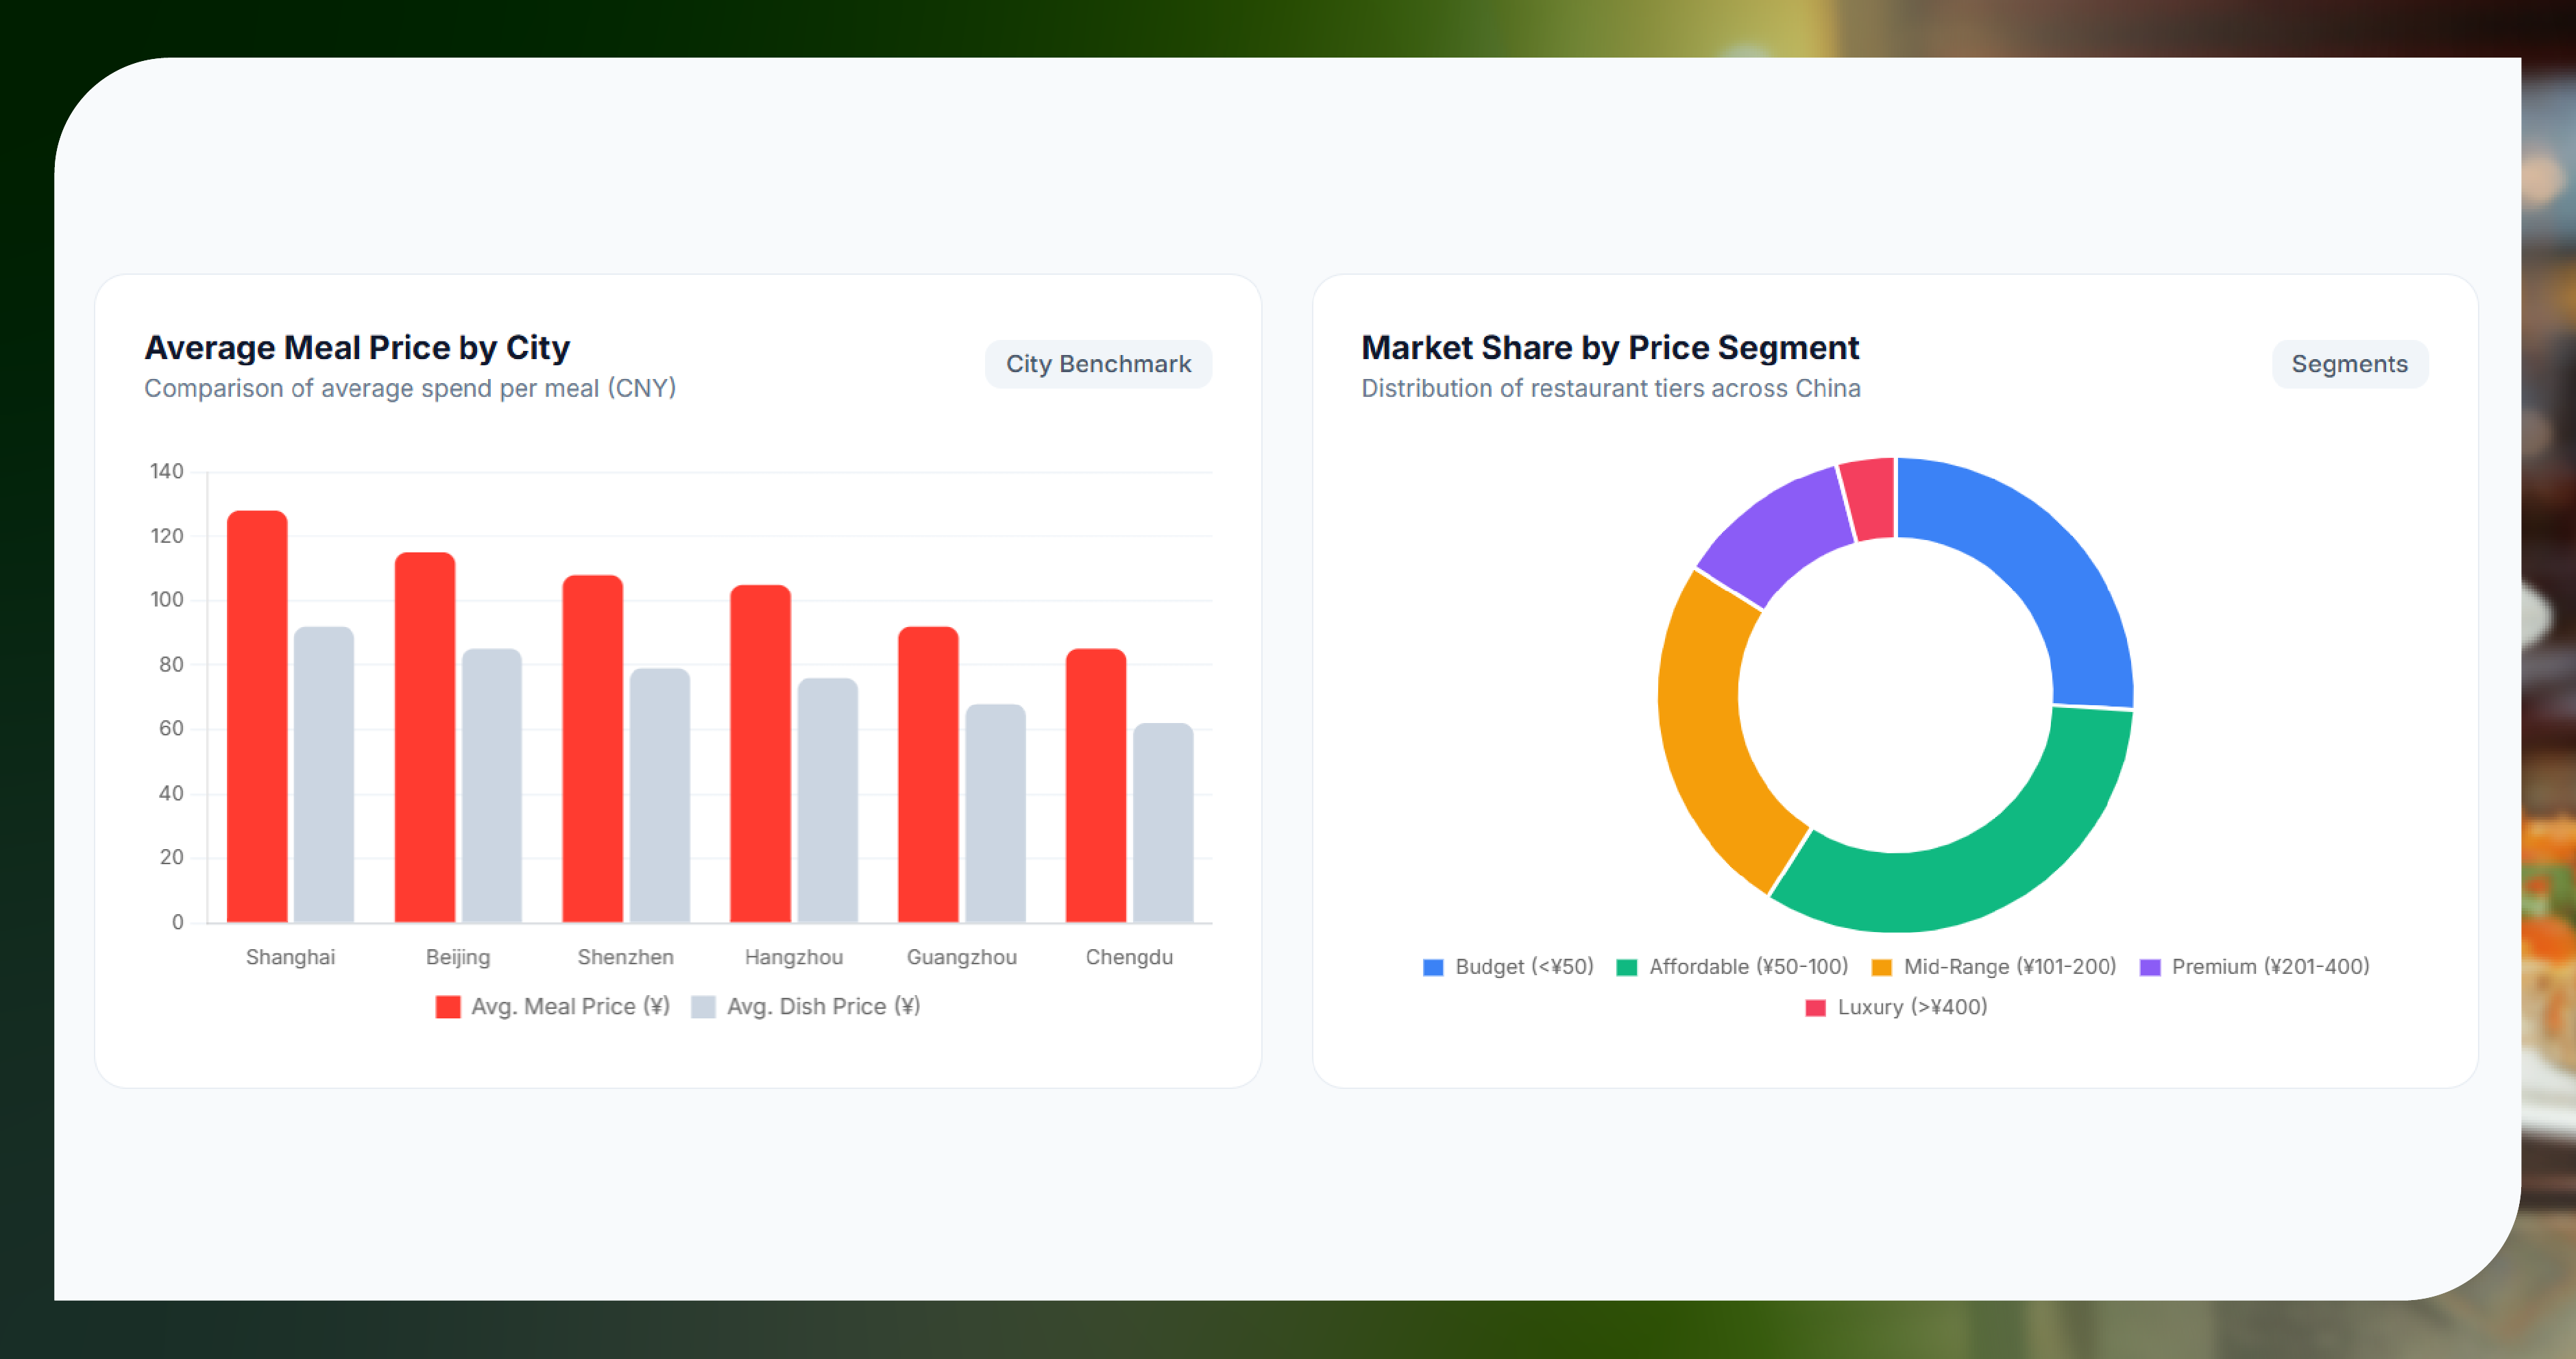Click the Guangzhou axis label
Screen dimensions: 2576x1359
962,957
